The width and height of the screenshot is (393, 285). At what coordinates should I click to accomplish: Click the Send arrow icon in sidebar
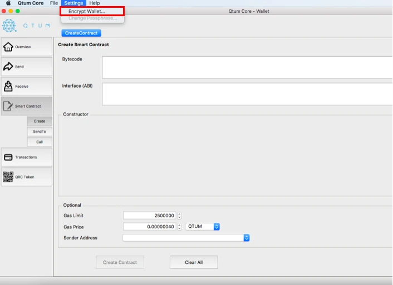click(x=8, y=66)
